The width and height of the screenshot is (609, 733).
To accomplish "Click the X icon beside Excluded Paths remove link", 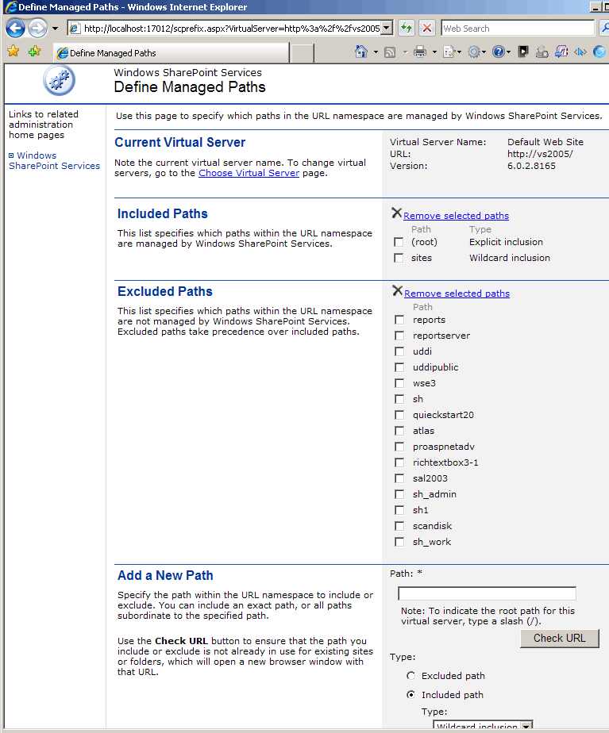I will pos(397,291).
